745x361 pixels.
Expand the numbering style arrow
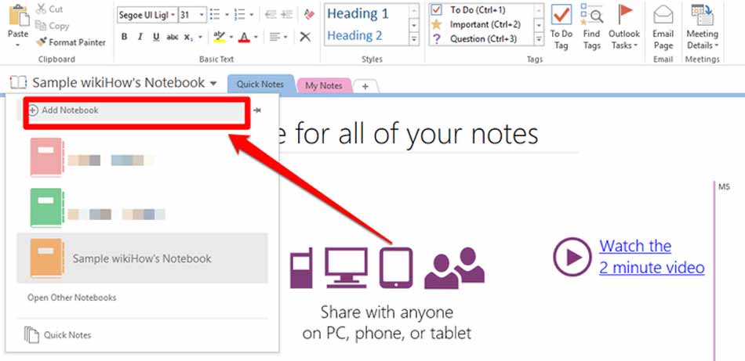[252, 15]
